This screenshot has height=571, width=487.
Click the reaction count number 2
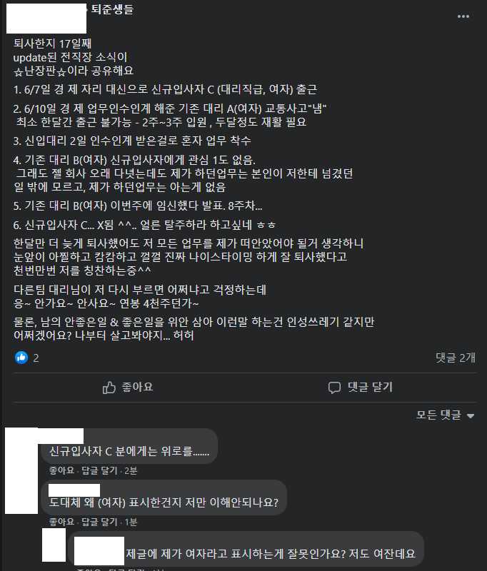coord(36,358)
